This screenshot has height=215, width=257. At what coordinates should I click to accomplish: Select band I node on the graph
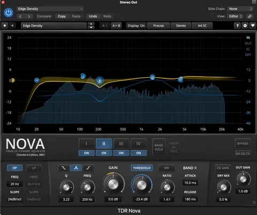pos(83,76)
